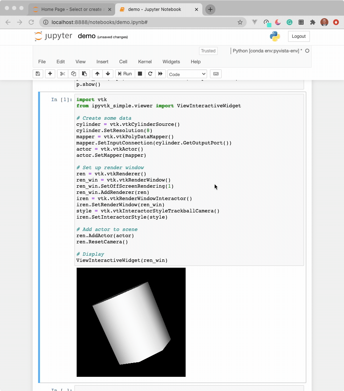Viewport: 344px width, 391px height.
Task: Save the notebook using the save icon
Action: [x=38, y=73]
